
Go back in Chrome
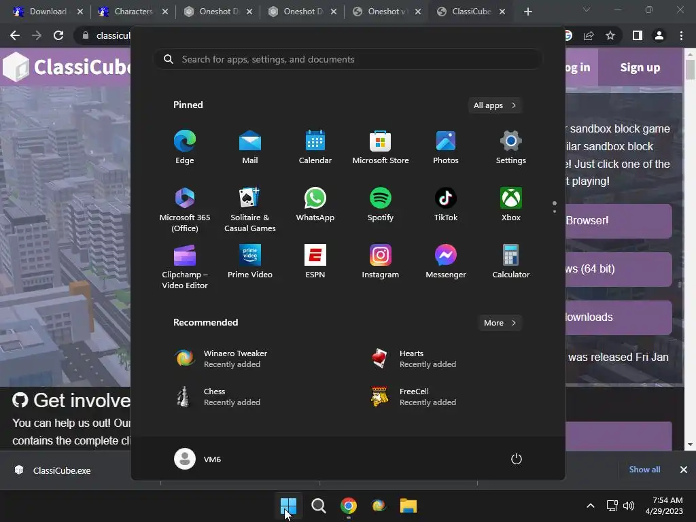click(x=15, y=35)
